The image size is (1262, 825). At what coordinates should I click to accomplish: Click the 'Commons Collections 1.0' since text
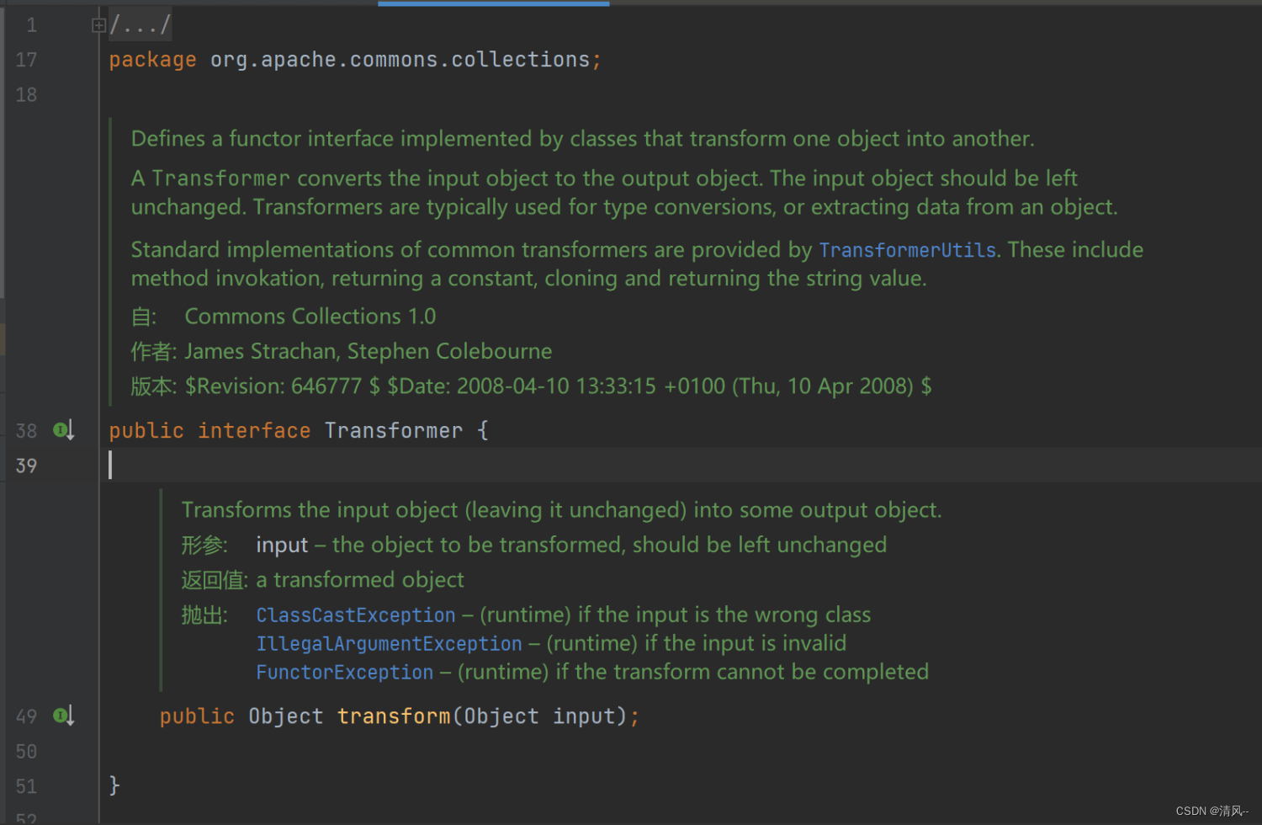click(310, 317)
